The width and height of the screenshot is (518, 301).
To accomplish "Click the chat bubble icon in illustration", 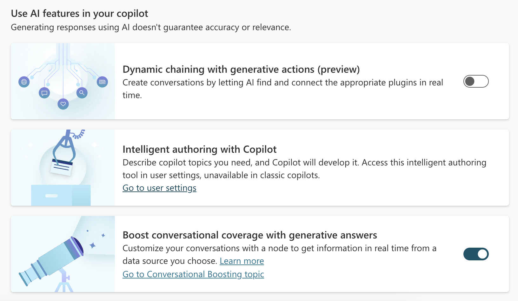I will point(44,93).
